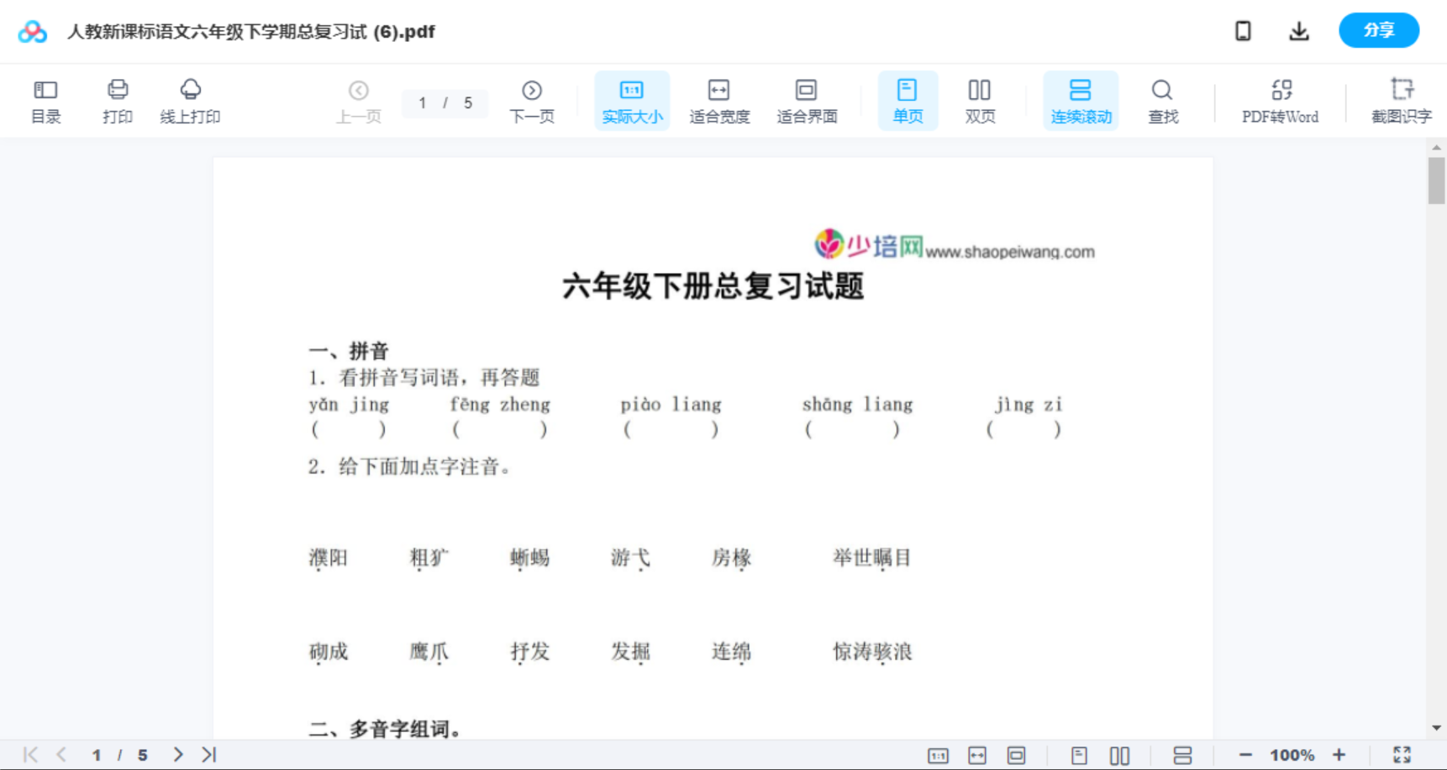
Task: Click the PDF转Word conversion tool
Action: click(x=1279, y=100)
